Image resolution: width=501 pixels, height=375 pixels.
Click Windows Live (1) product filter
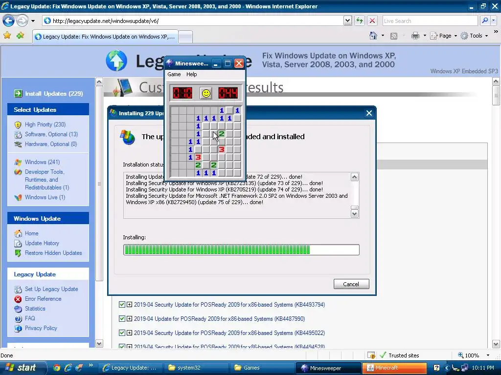(45, 197)
